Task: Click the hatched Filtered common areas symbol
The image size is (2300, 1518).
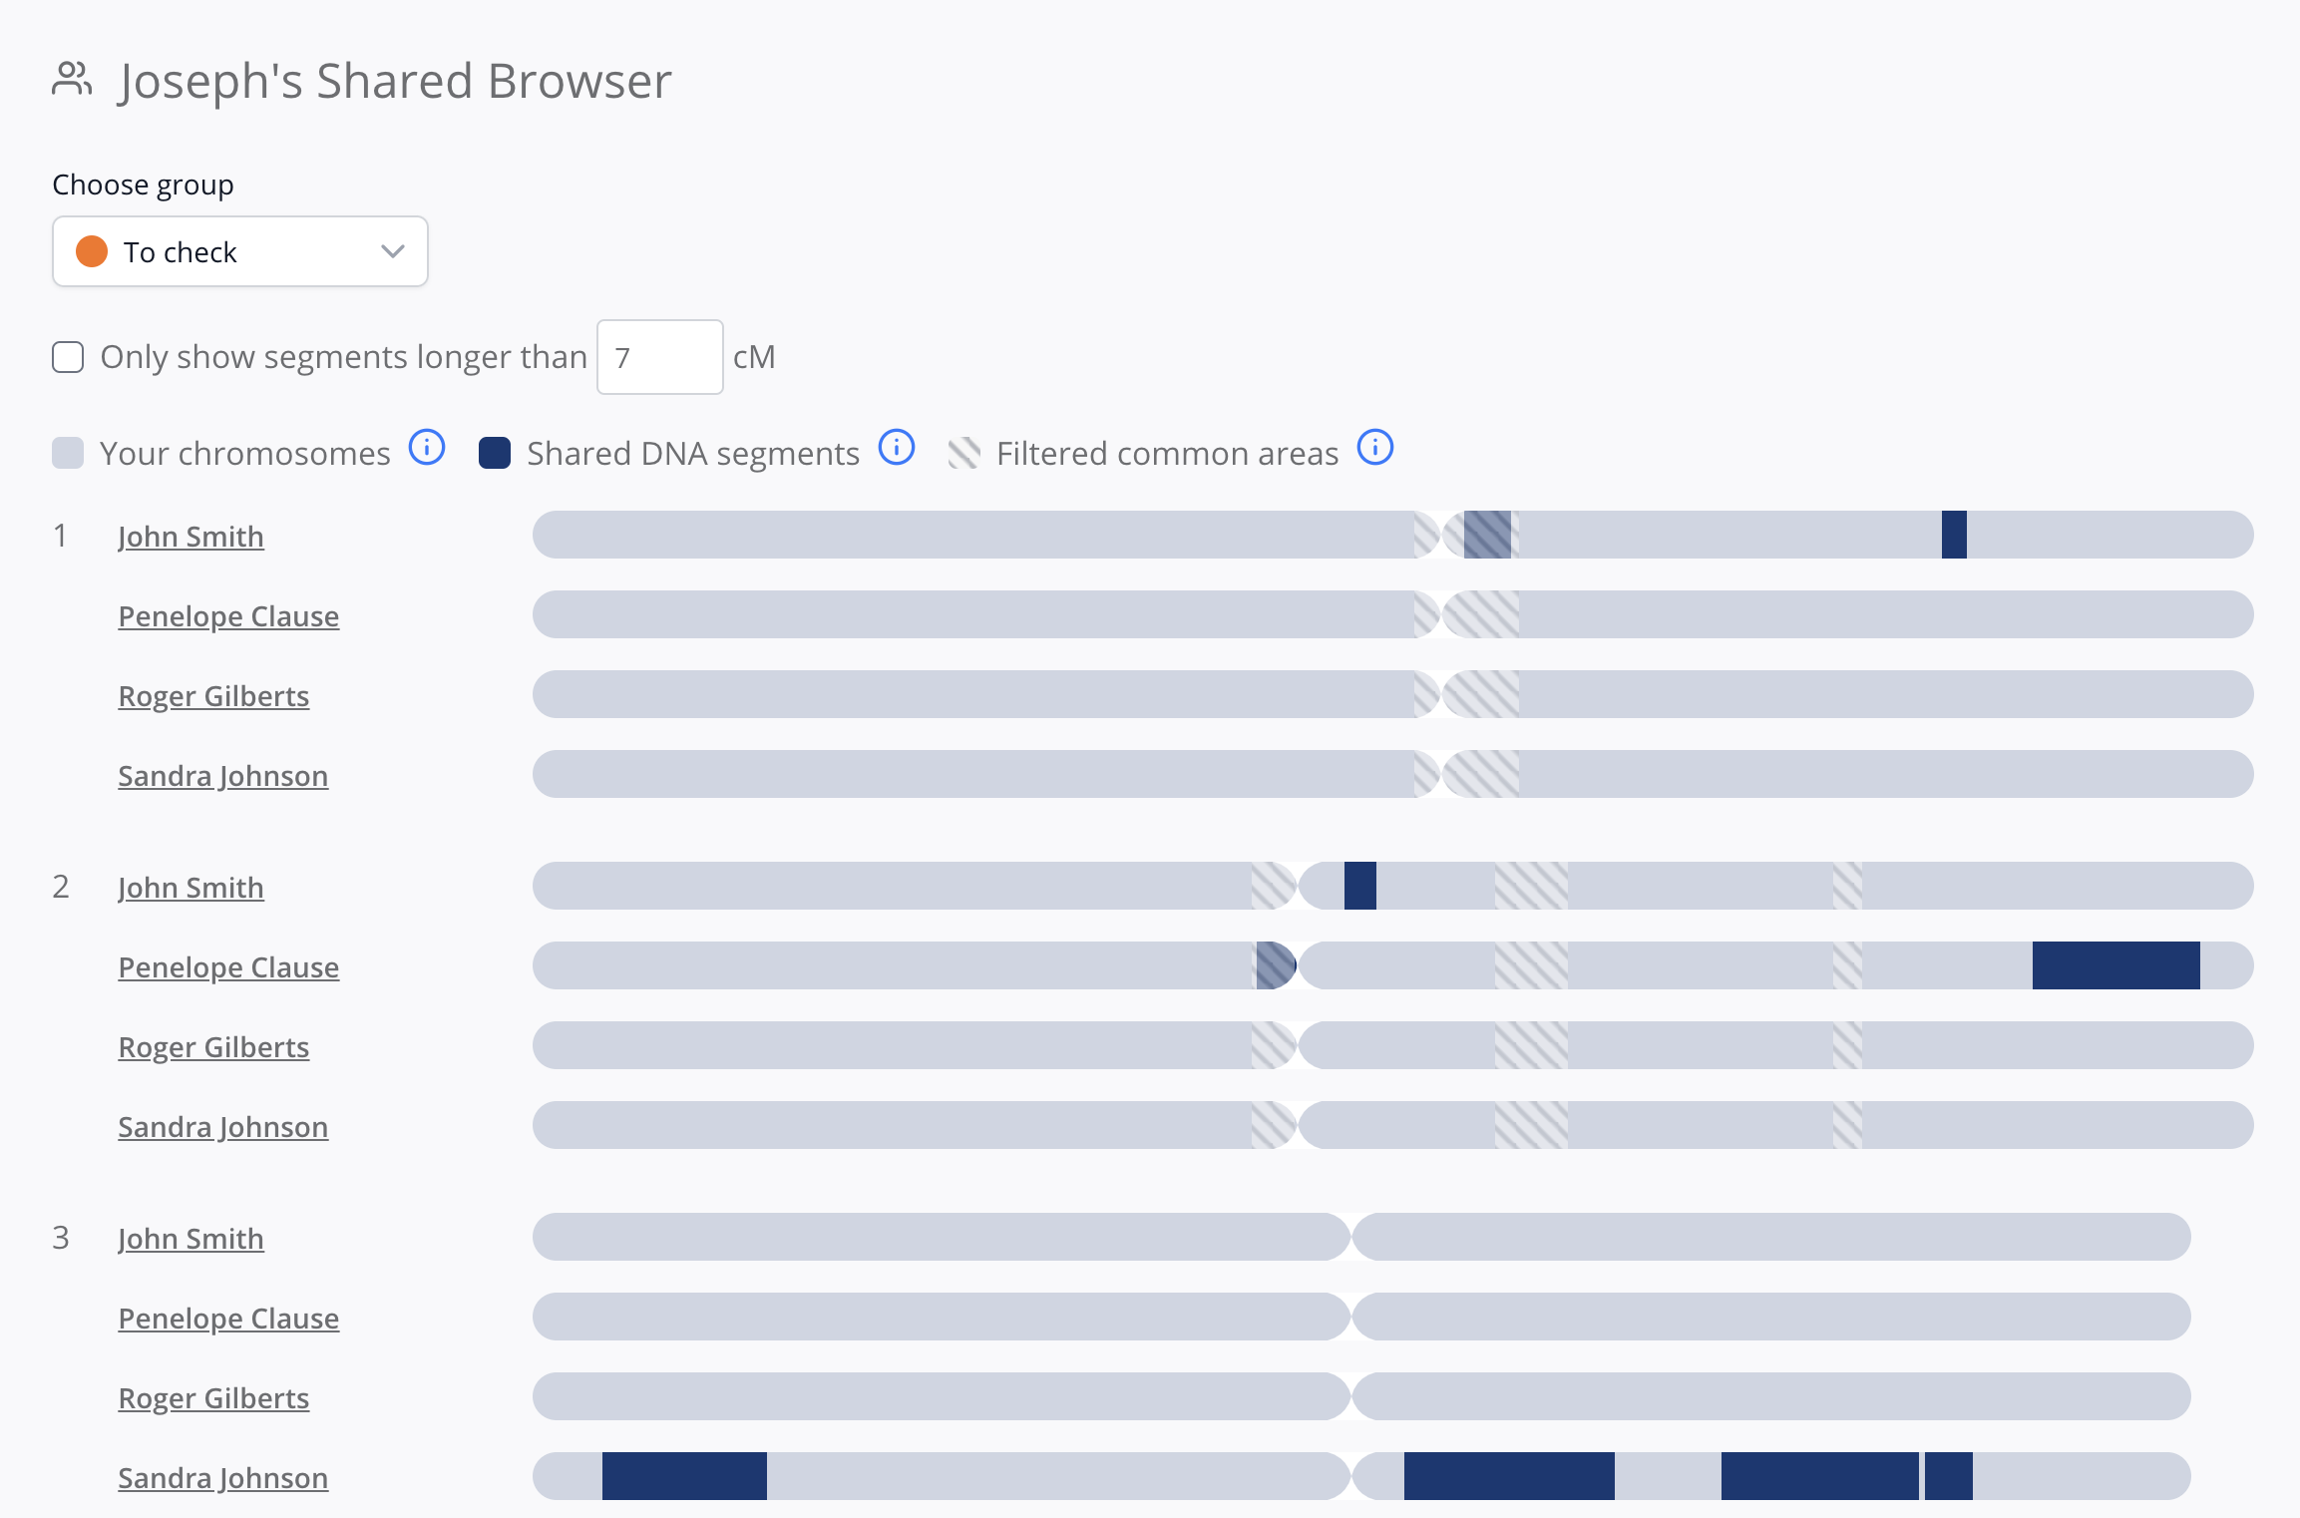Action: pos(963,452)
